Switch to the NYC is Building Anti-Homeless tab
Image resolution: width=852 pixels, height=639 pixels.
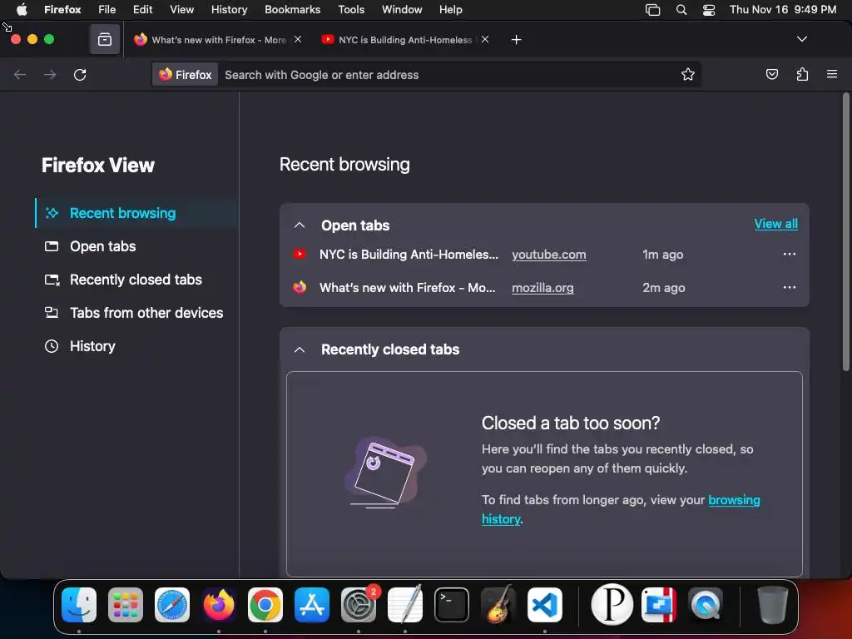(x=405, y=40)
